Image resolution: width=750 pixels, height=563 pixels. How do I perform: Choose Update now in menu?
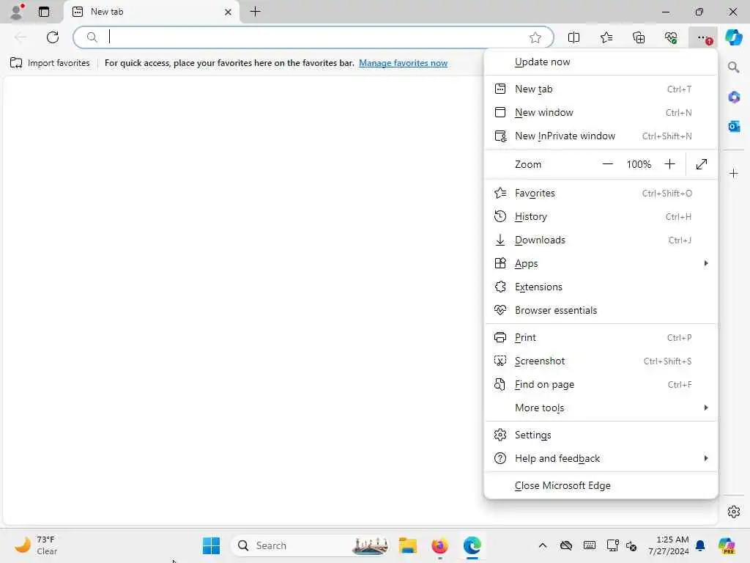click(601, 62)
